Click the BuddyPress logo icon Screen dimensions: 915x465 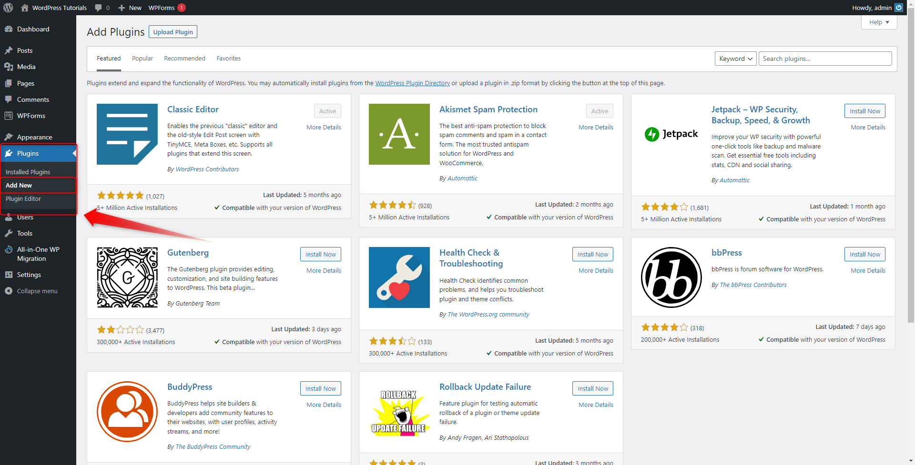(127, 412)
